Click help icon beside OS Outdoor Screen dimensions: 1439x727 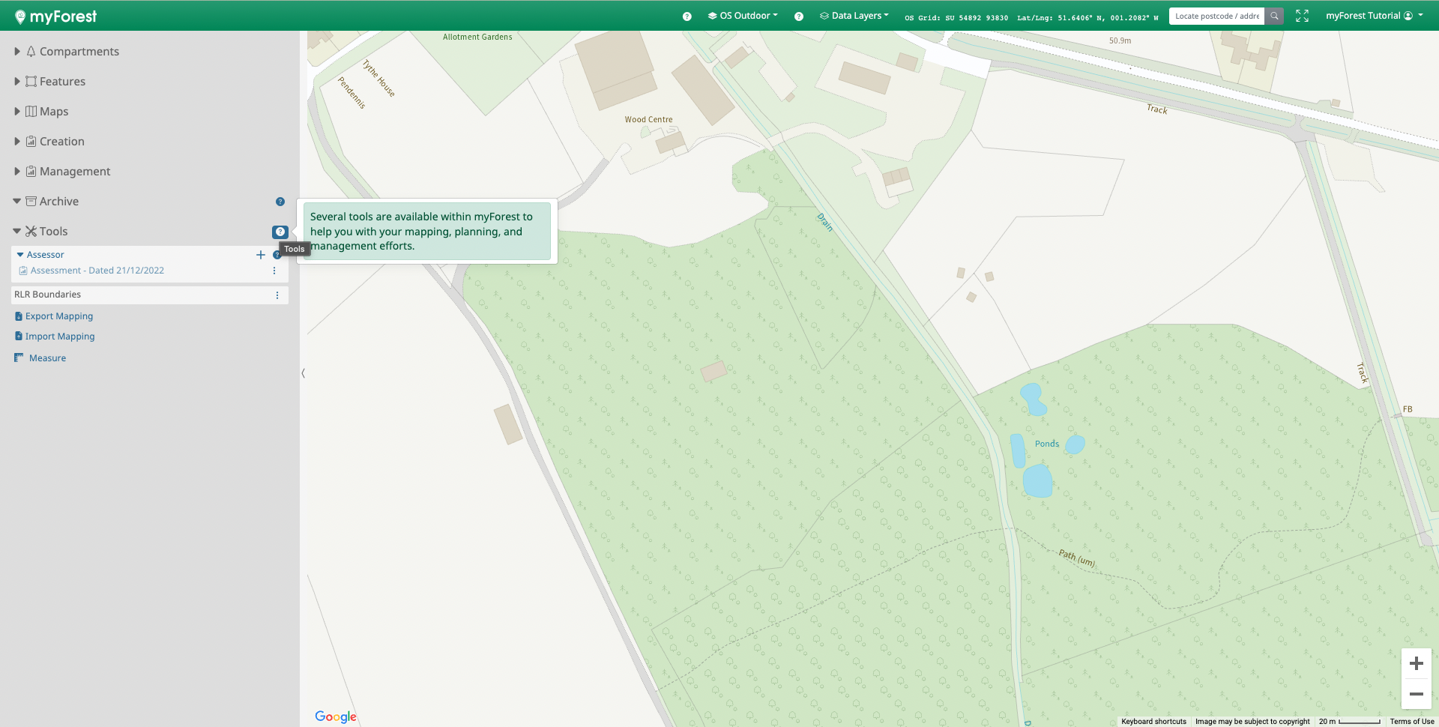point(687,16)
